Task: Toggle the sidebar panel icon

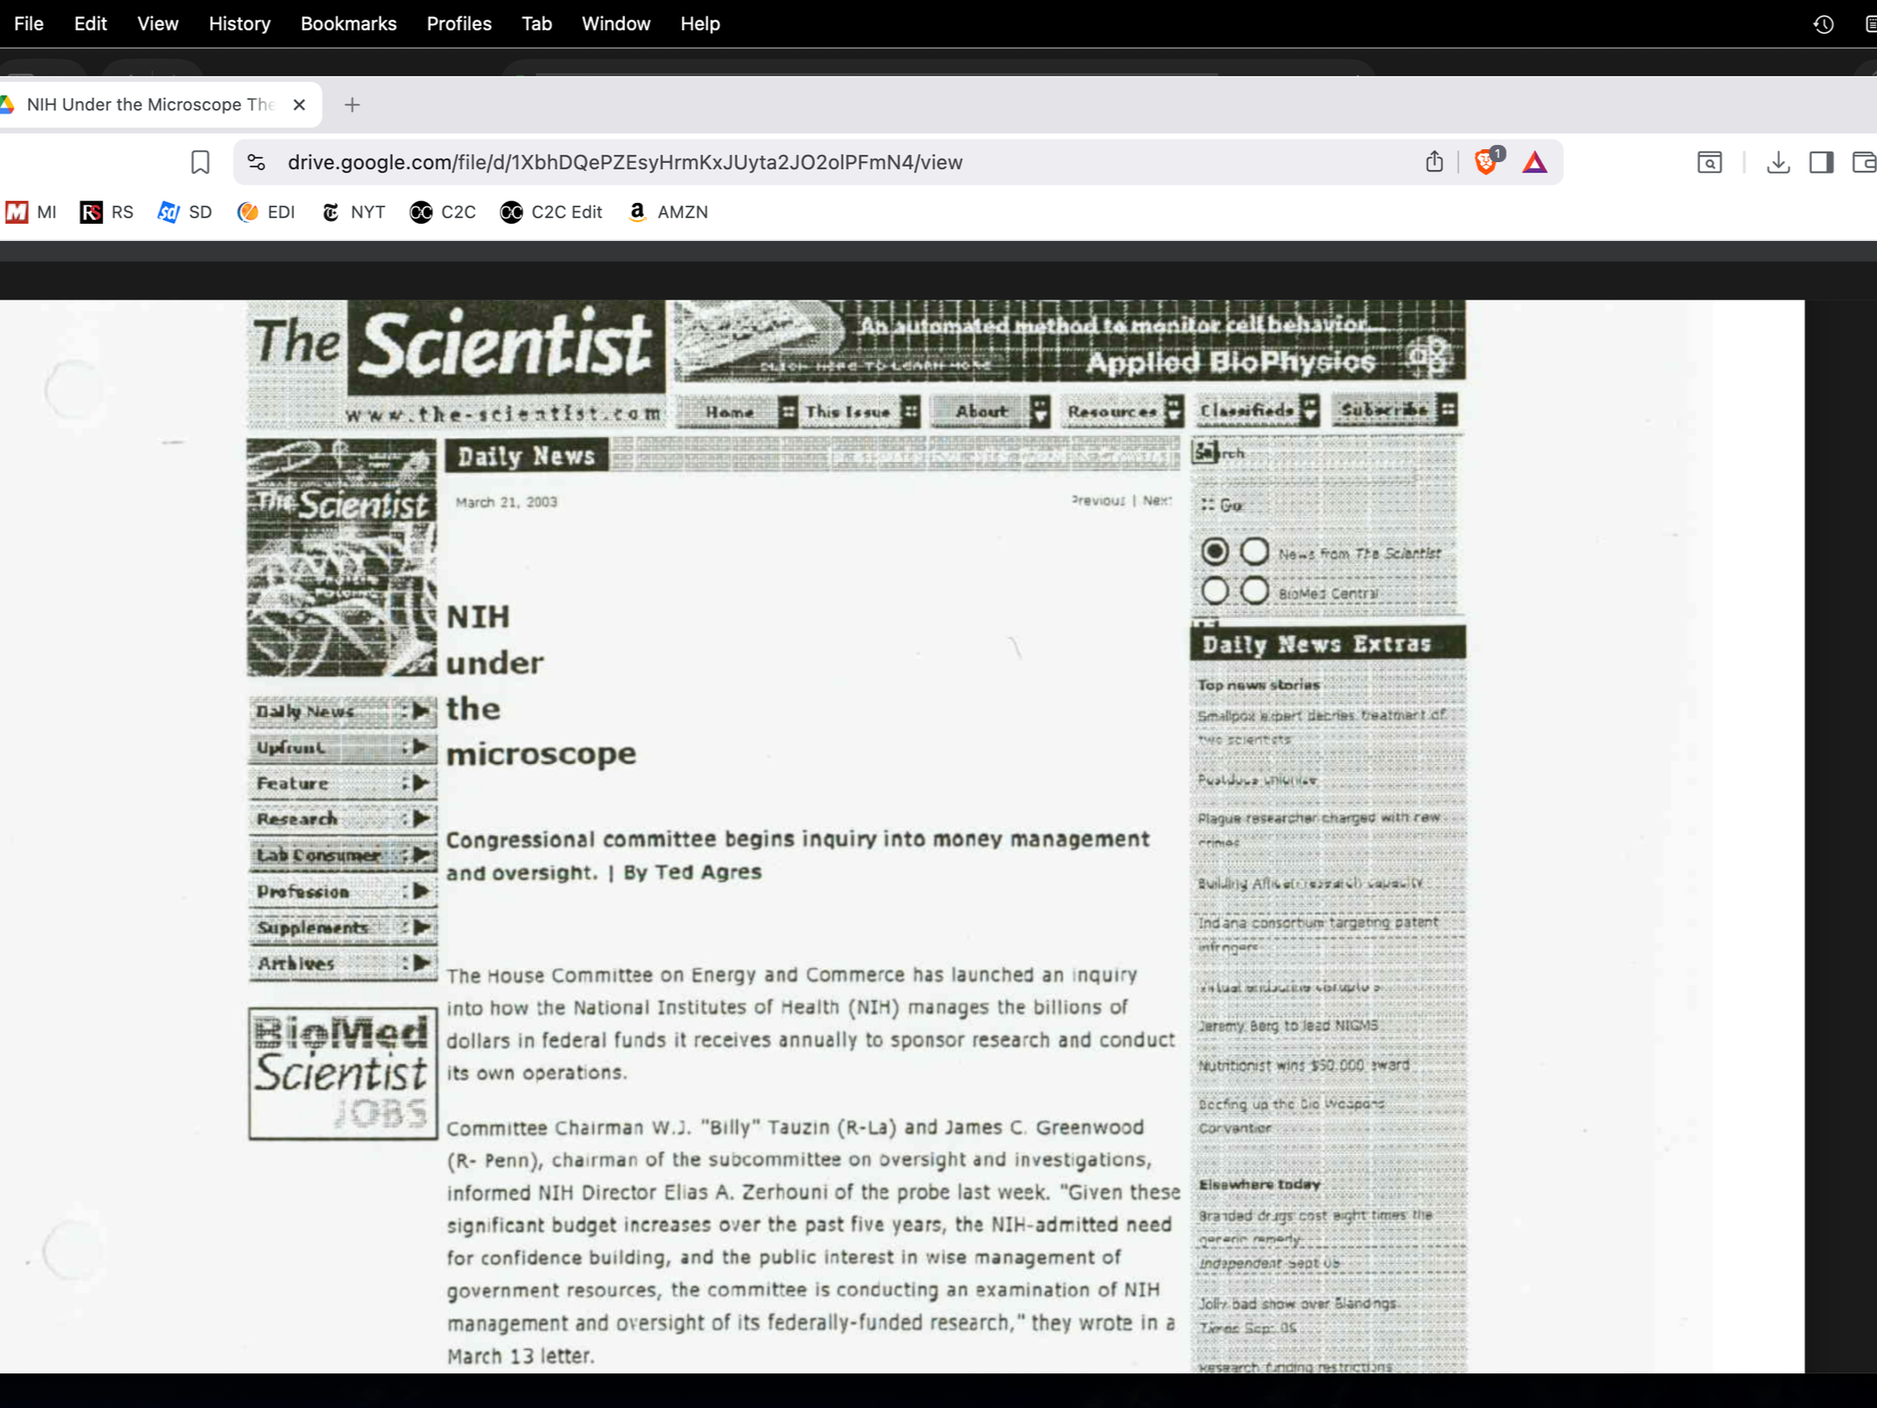Action: tap(1822, 162)
